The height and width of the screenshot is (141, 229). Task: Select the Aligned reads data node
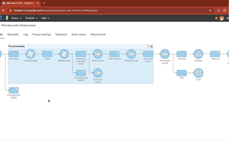coord(64,54)
